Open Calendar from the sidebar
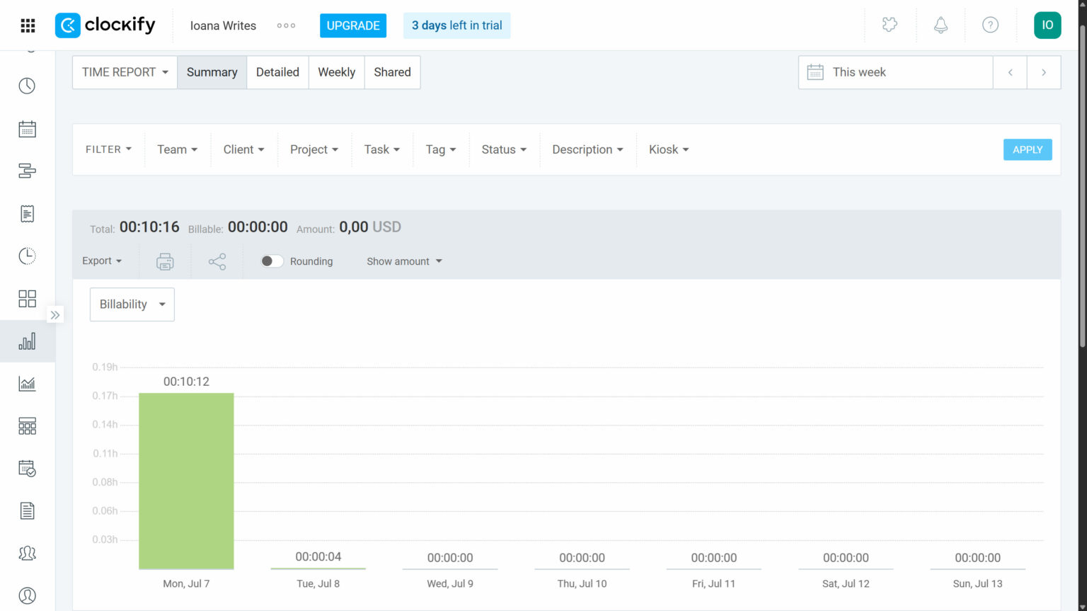 click(x=27, y=129)
